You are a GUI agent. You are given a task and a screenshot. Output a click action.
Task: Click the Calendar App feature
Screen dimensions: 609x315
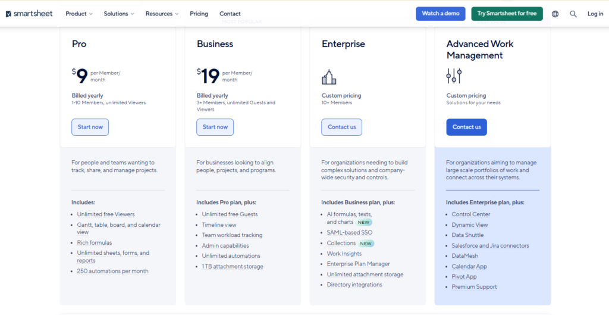pos(469,266)
